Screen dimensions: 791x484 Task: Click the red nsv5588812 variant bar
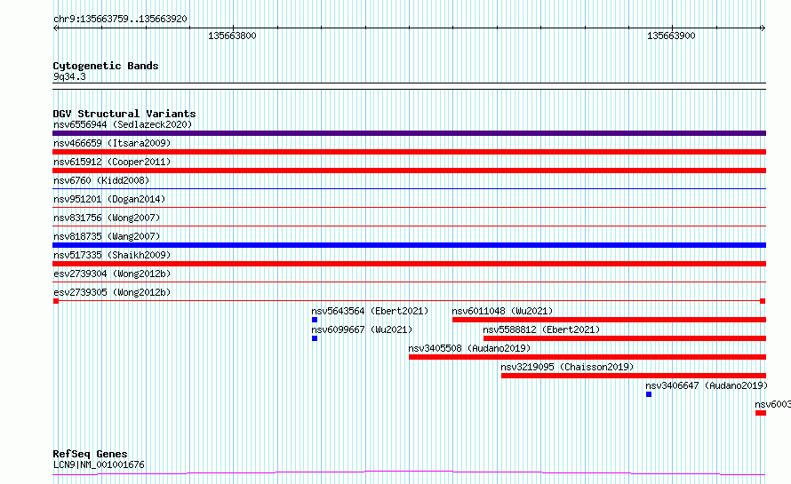[x=625, y=338]
